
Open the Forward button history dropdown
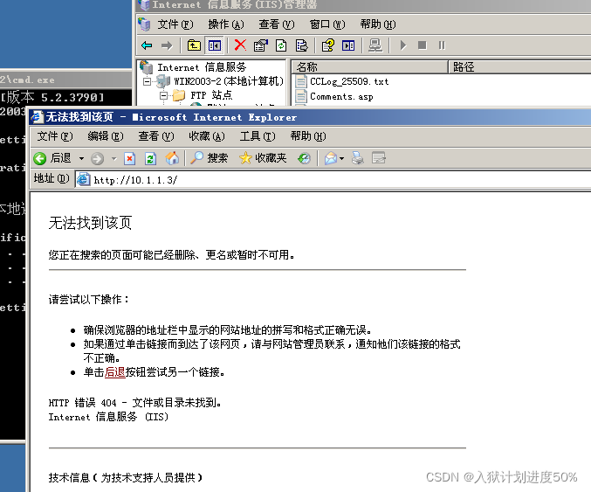114,158
